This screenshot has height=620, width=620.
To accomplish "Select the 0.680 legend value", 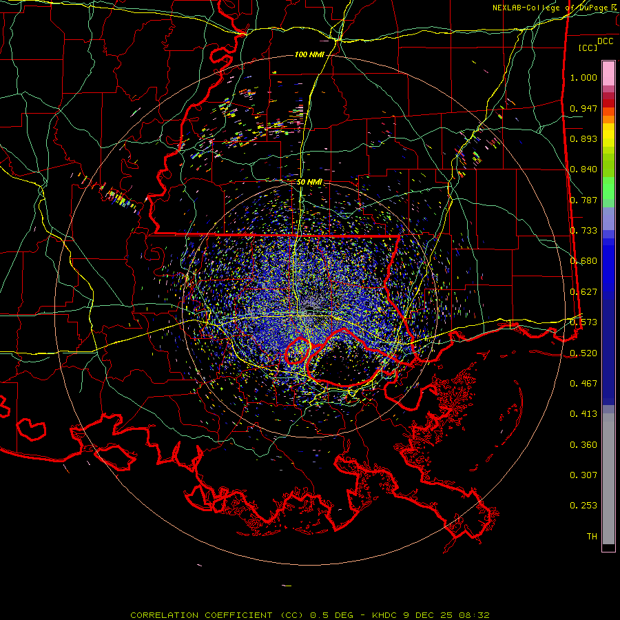I will 583,261.
